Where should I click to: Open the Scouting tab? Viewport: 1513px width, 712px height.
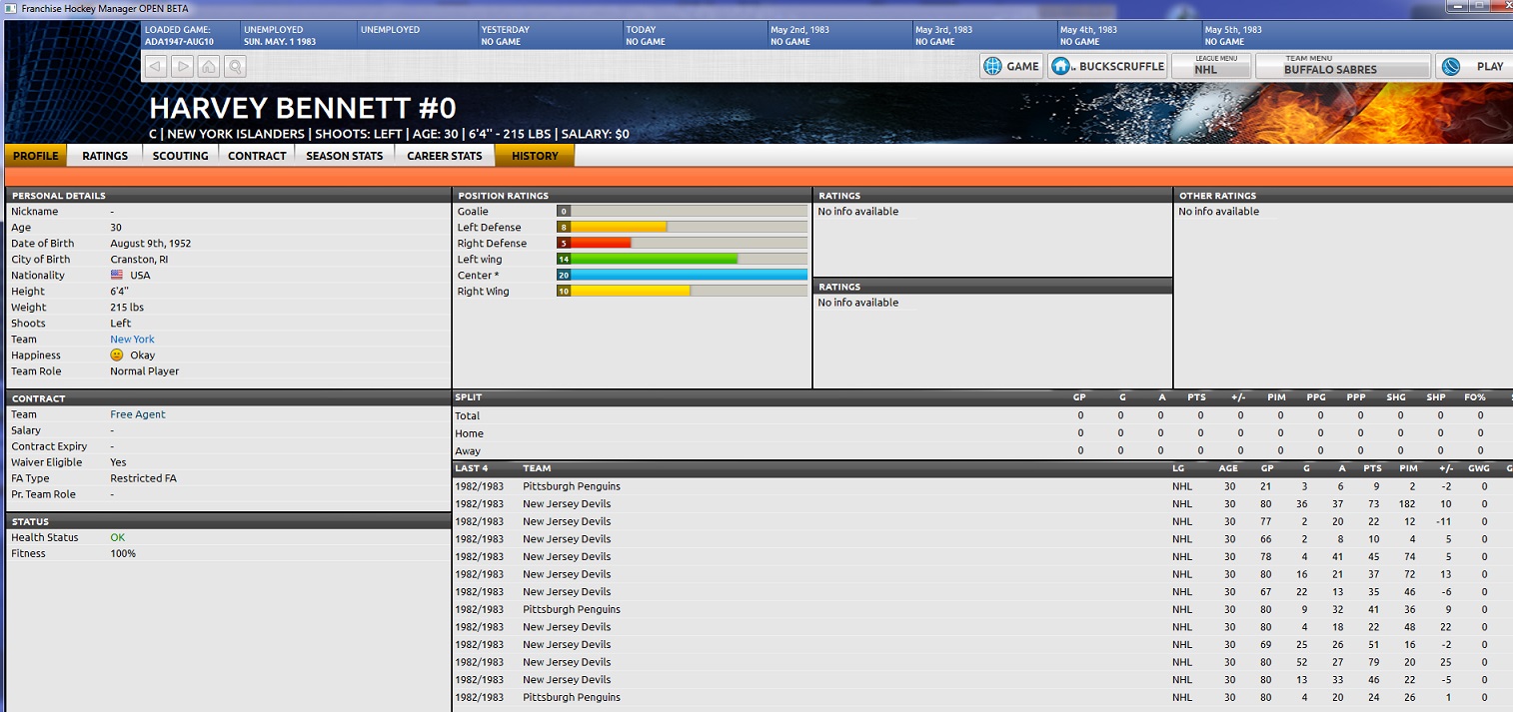(x=180, y=156)
